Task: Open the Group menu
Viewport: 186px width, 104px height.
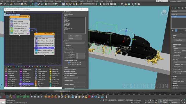Action: [13, 1]
